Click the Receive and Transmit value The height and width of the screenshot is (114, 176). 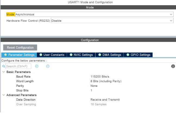point(105,100)
